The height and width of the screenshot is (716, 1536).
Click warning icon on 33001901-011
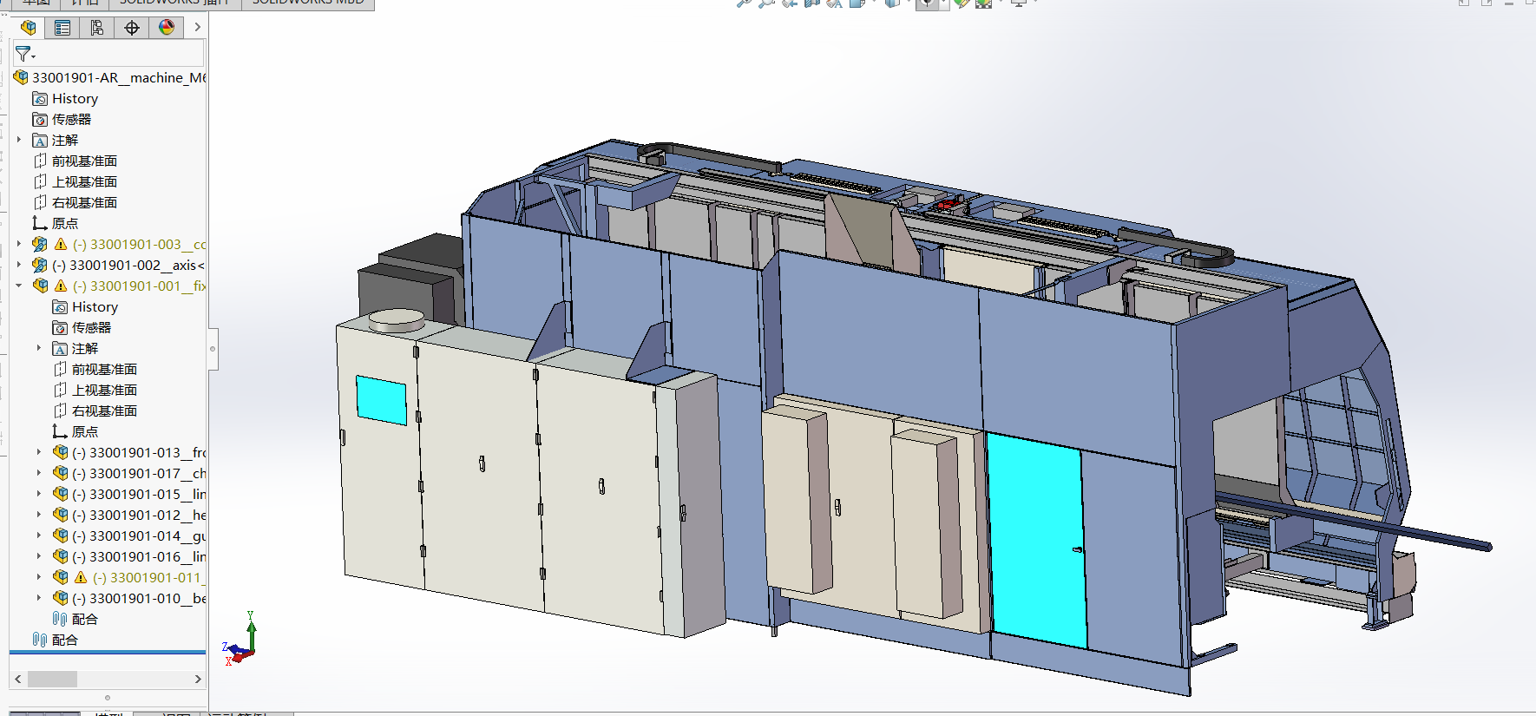click(81, 577)
